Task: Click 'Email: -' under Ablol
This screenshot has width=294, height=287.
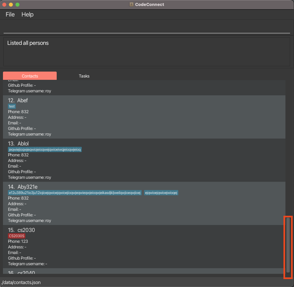Action: [x=15, y=166]
